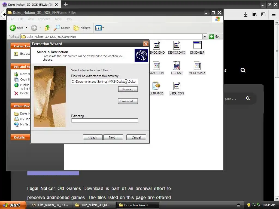Select the DEMO2.DMO file icon

[x=156, y=45]
